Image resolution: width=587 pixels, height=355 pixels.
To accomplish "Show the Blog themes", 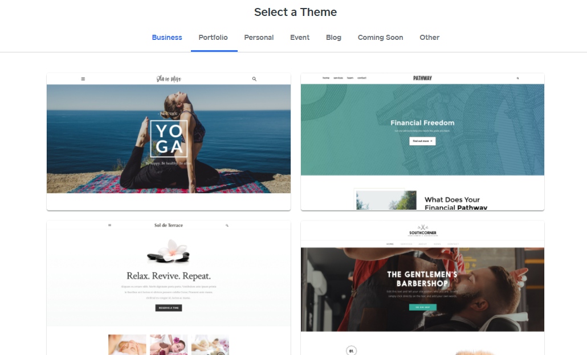I will pos(333,38).
